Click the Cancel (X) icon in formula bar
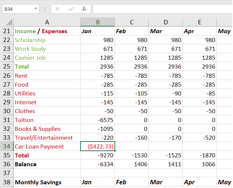 [58, 9]
